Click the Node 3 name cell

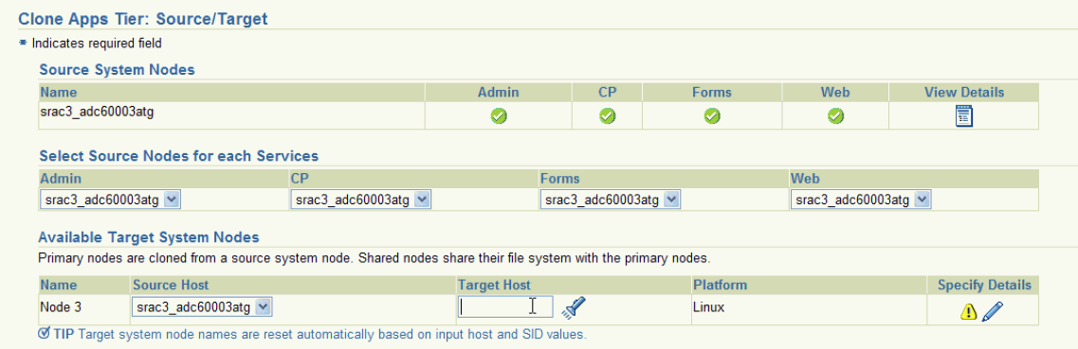click(60, 307)
